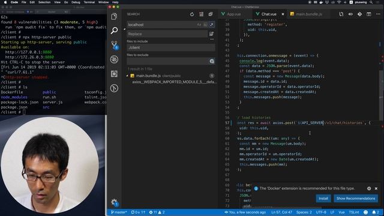384x216 pixels.
Task: Click the terminal prompt in Terminal window
Action: [x=13, y=112]
